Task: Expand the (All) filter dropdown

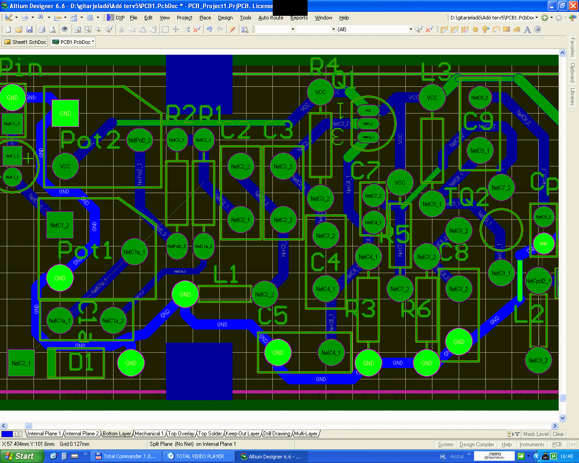Action: (x=411, y=29)
